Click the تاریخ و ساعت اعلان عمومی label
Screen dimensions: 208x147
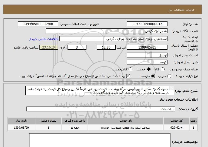pos(79,24)
